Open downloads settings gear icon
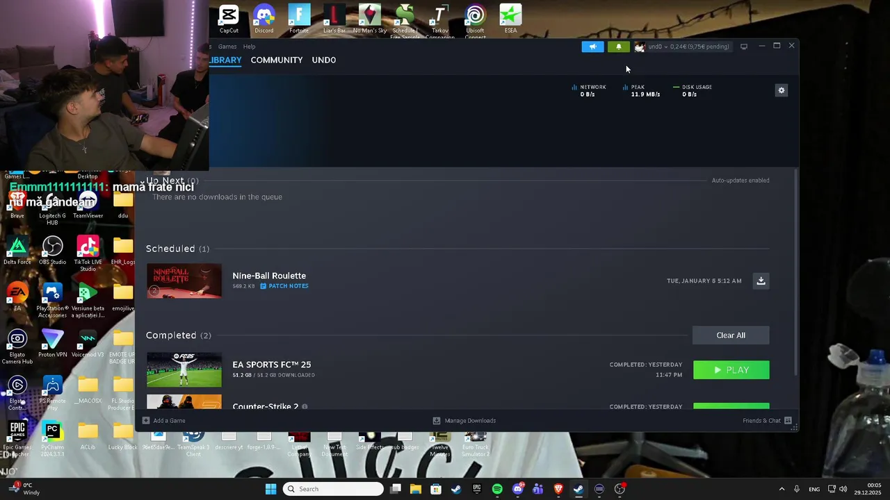 tap(782, 90)
